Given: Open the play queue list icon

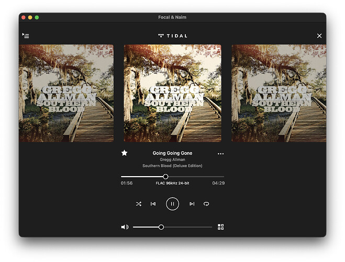Looking at the screenshot, I should tap(26, 36).
